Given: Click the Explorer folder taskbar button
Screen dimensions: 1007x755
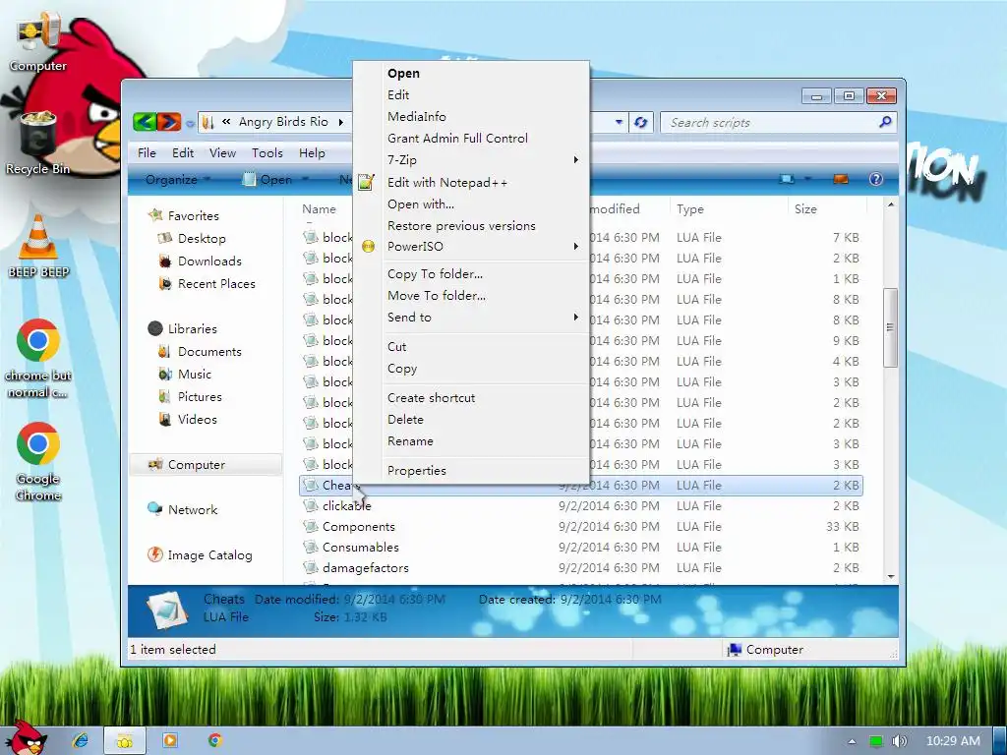Looking at the screenshot, I should [125, 741].
